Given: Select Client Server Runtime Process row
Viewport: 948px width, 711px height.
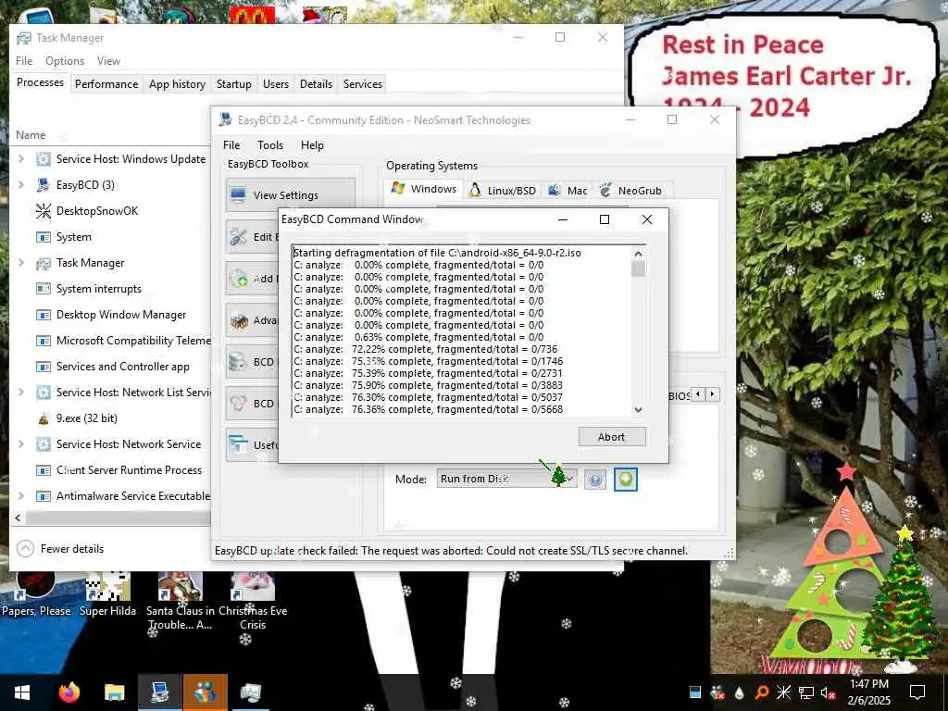Looking at the screenshot, I should click(112, 469).
